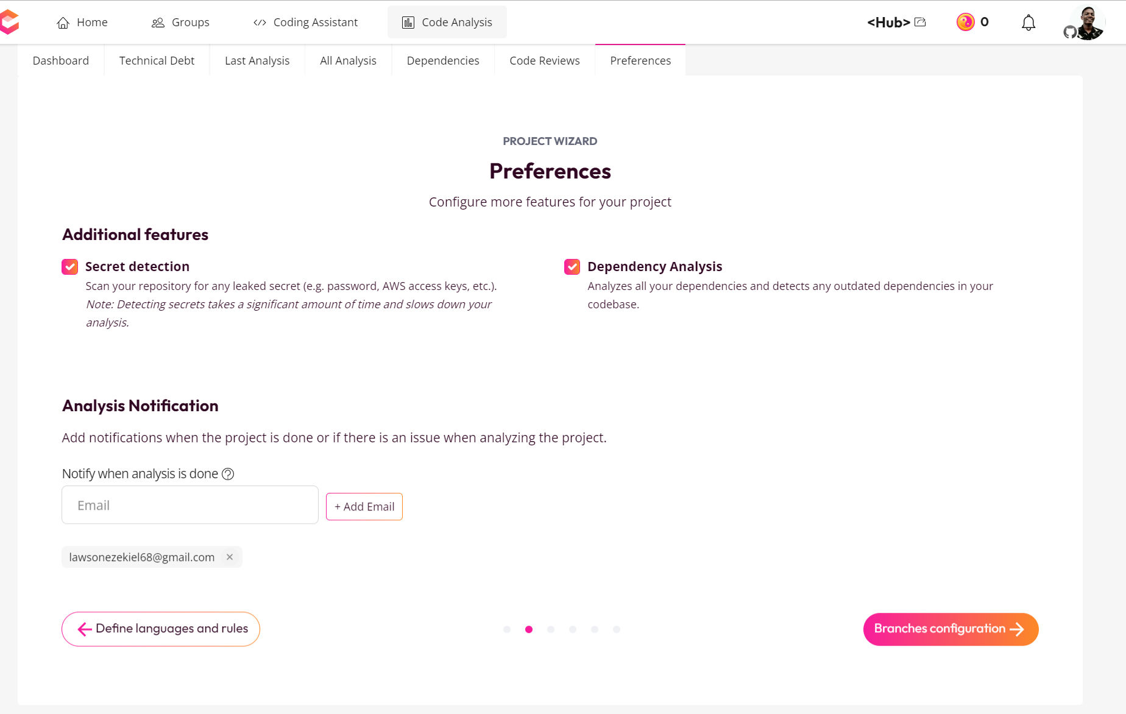The image size is (1126, 714).
Task: Select the Dependencies tab
Action: (443, 60)
